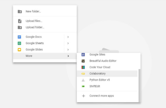The image size is (166, 108).
Task: Click the plus icon for connecting apps
Action: [84, 96]
